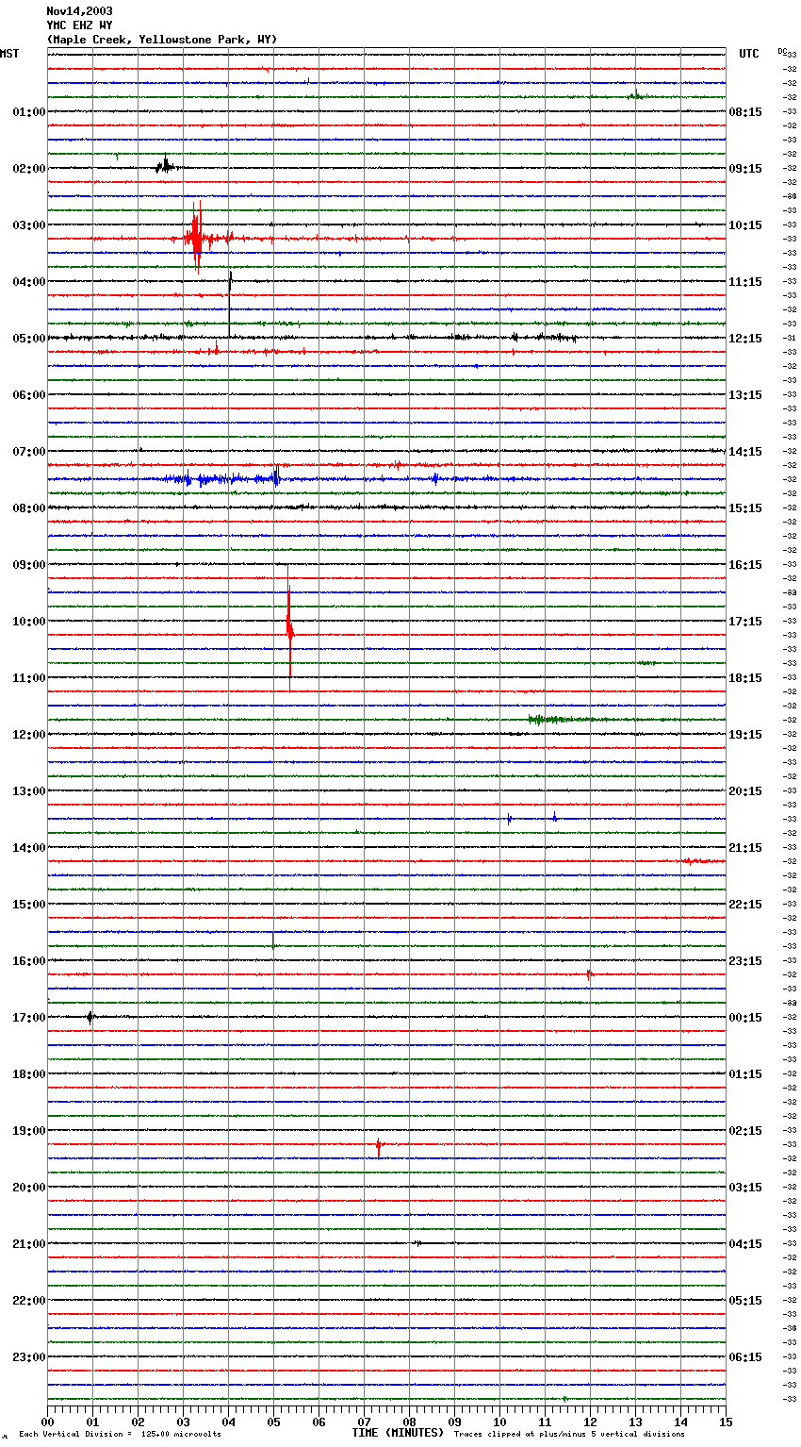Click the green bump near minute 13 at top
Viewport: 801px width, 1447px height.
[x=637, y=94]
